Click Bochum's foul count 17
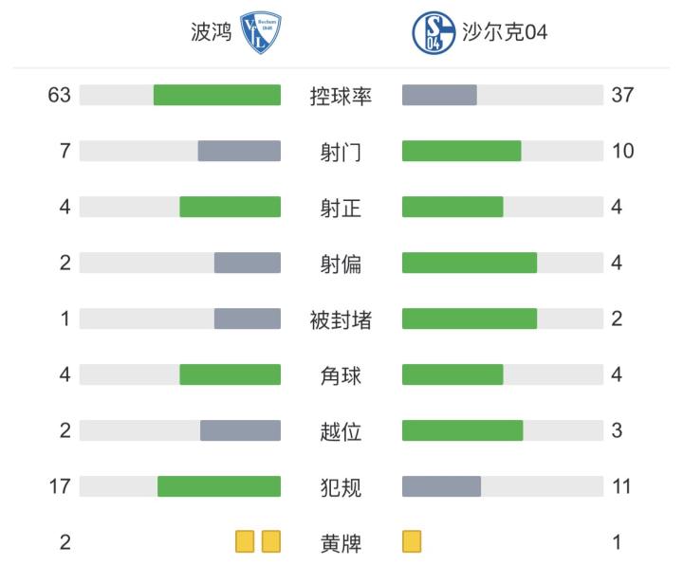 [x=60, y=487]
